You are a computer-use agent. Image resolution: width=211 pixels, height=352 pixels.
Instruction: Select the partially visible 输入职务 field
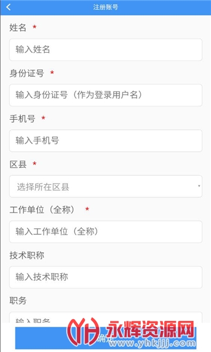[105, 317]
